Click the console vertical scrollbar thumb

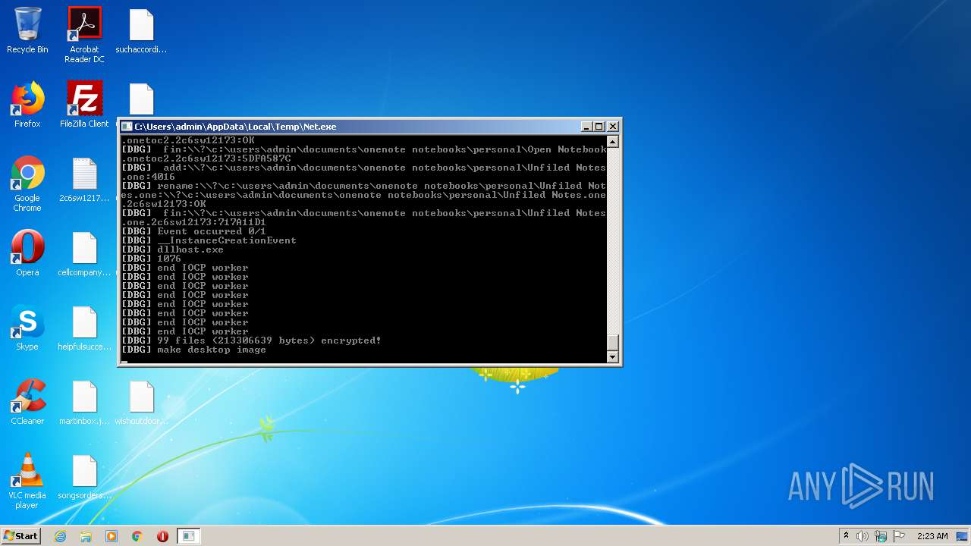pos(613,342)
